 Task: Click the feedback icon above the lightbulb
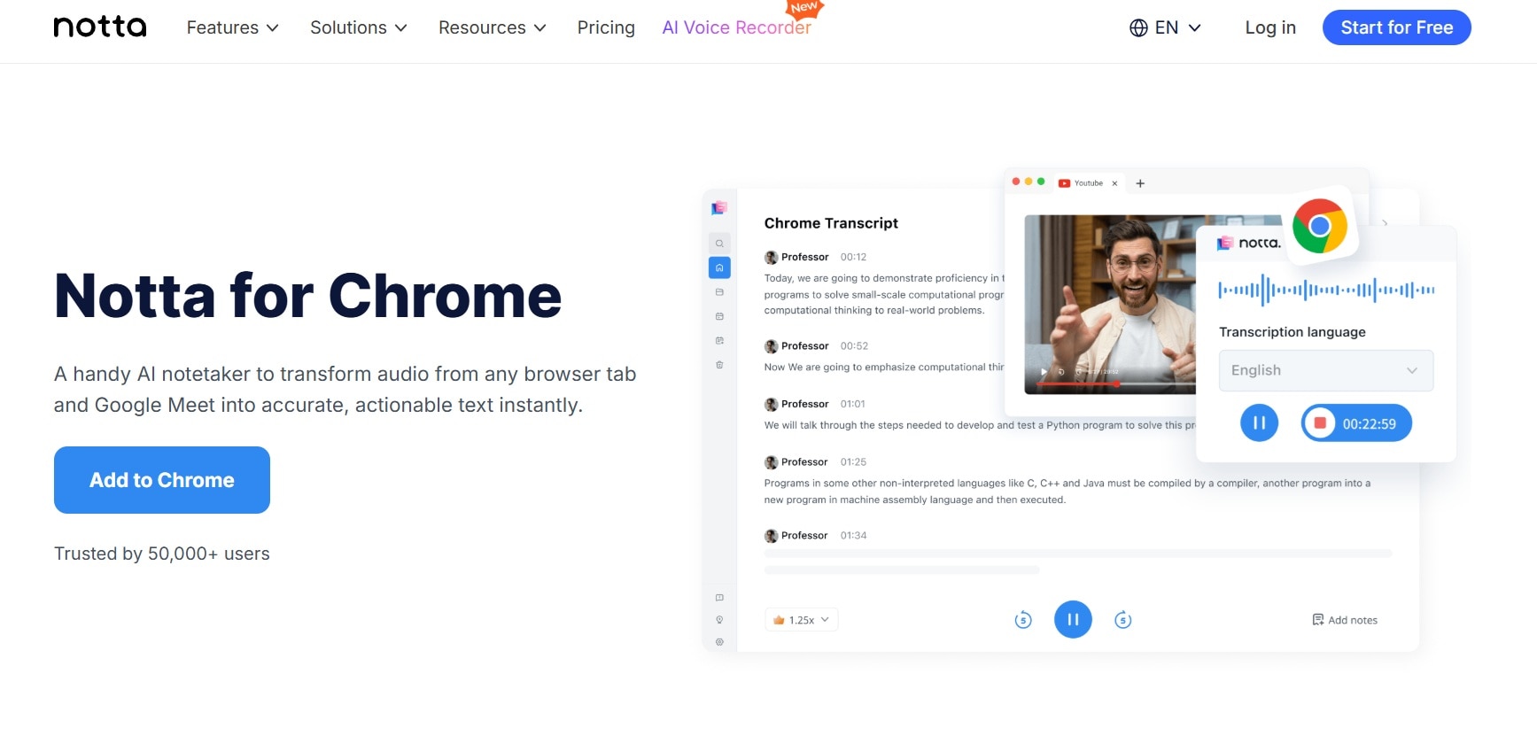[719, 598]
